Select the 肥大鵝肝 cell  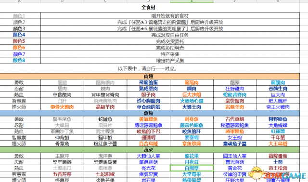point(278,101)
